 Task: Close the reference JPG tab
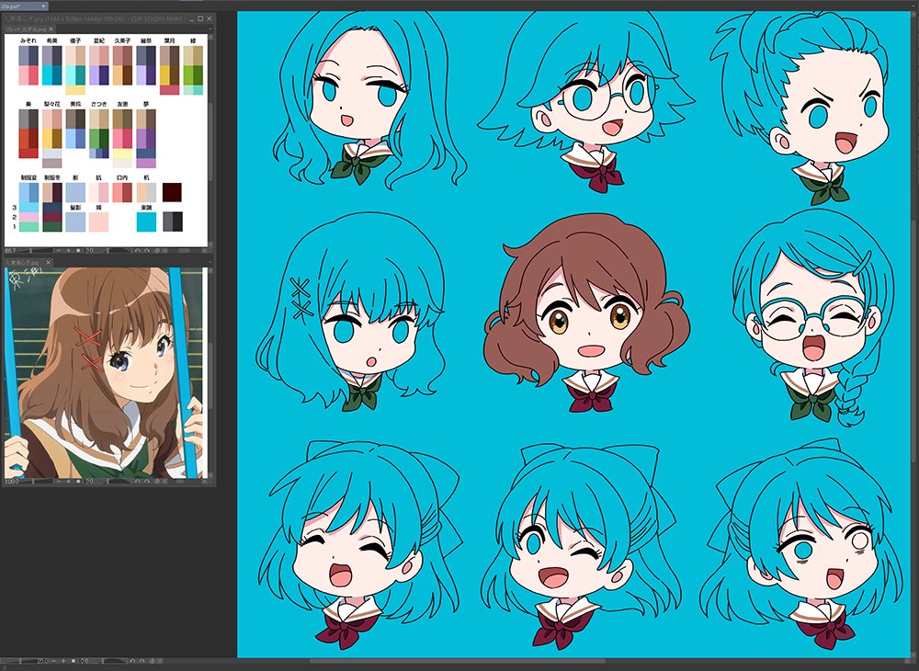pyautogui.click(x=49, y=263)
